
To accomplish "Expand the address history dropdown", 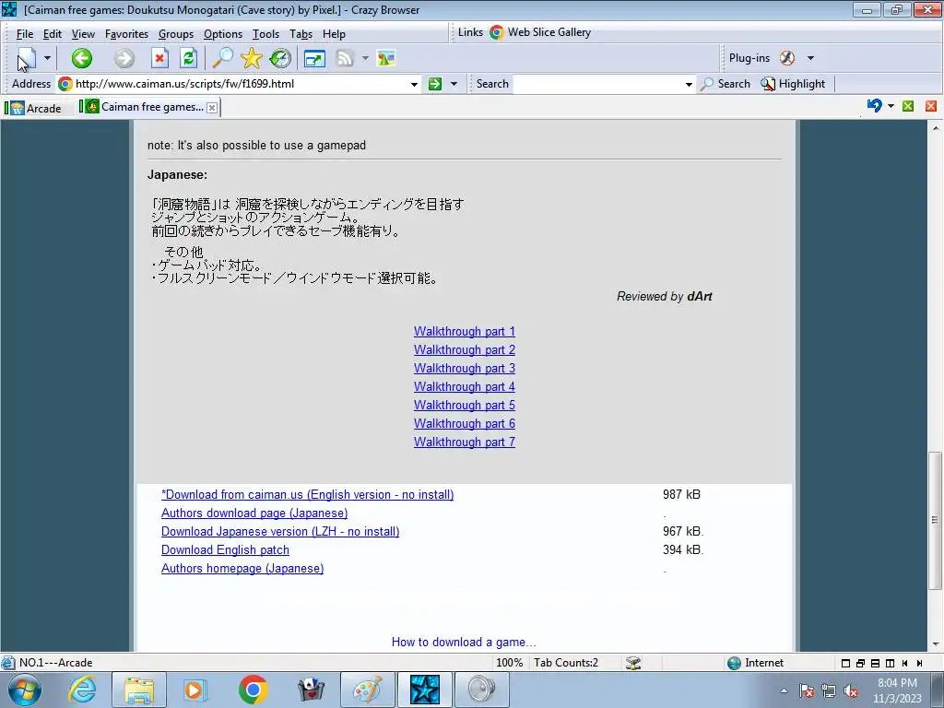I will point(414,84).
